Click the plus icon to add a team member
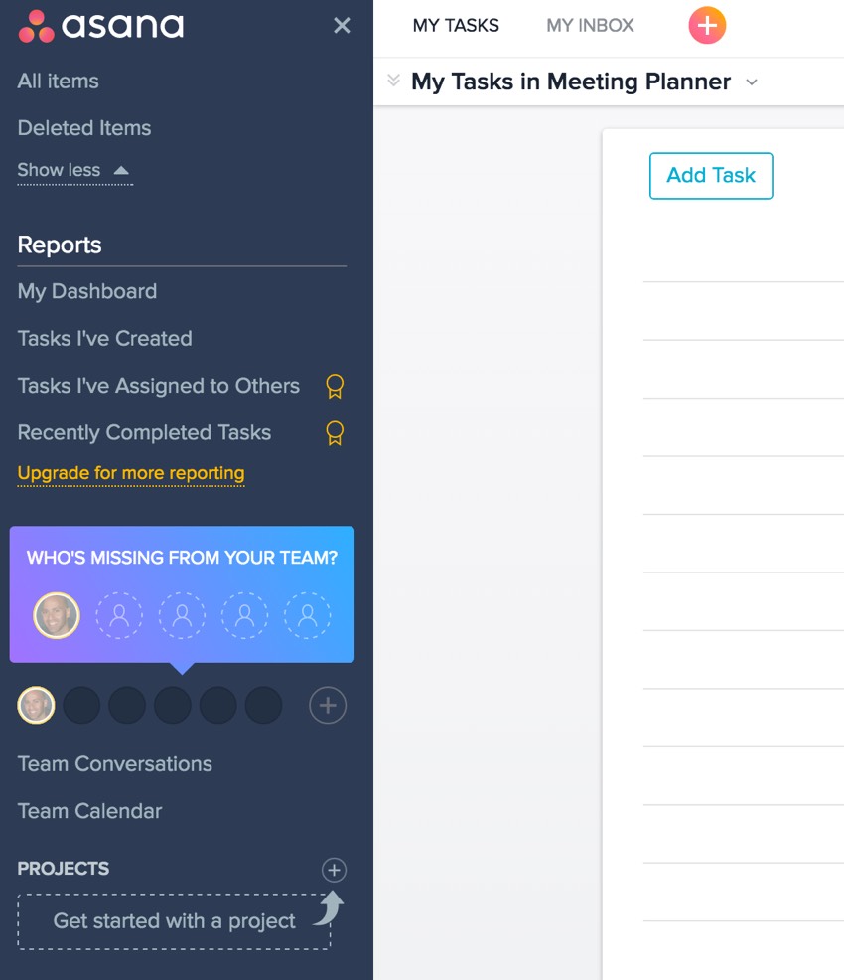This screenshot has height=980, width=844. coord(328,706)
